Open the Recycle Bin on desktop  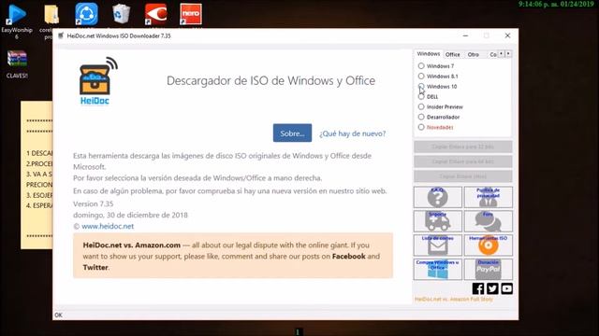pyautogui.click(x=121, y=14)
